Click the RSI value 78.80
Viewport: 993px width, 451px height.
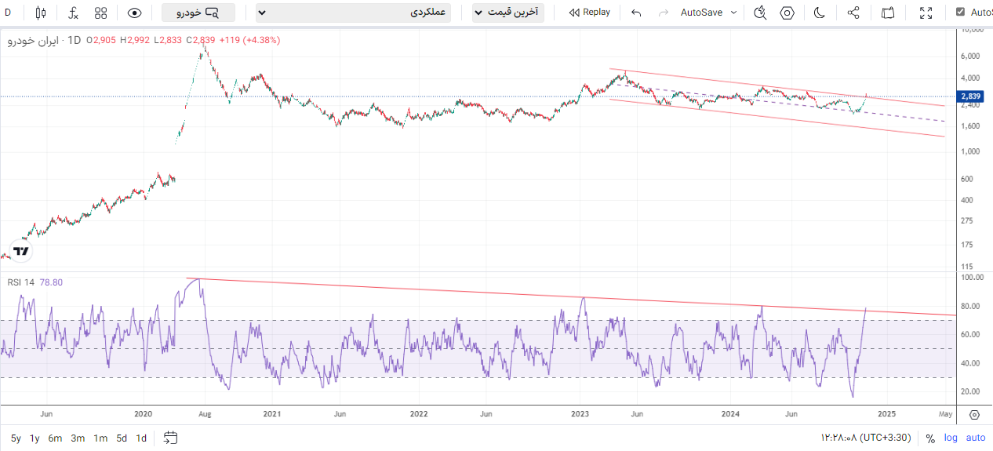click(x=51, y=282)
